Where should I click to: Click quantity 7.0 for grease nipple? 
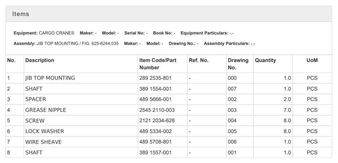click(287, 110)
